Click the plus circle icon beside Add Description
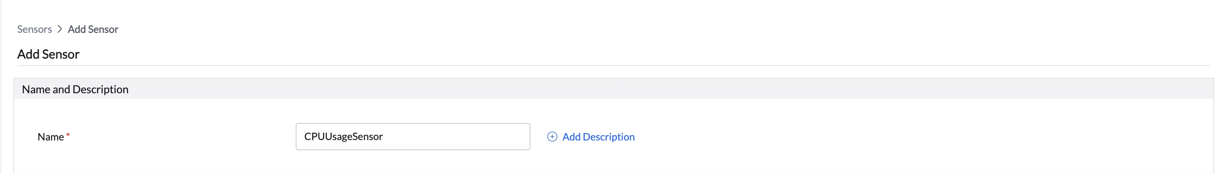This screenshot has width=1222, height=174. (552, 137)
